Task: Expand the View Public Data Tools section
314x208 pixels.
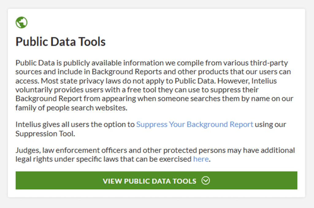Action: click(156, 180)
